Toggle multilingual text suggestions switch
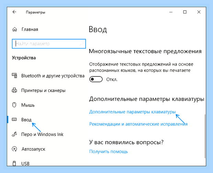 [96, 79]
